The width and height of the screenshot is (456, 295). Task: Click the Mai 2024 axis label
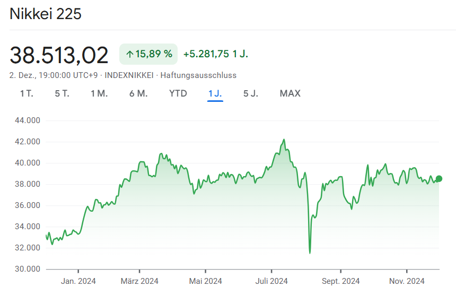(206, 281)
